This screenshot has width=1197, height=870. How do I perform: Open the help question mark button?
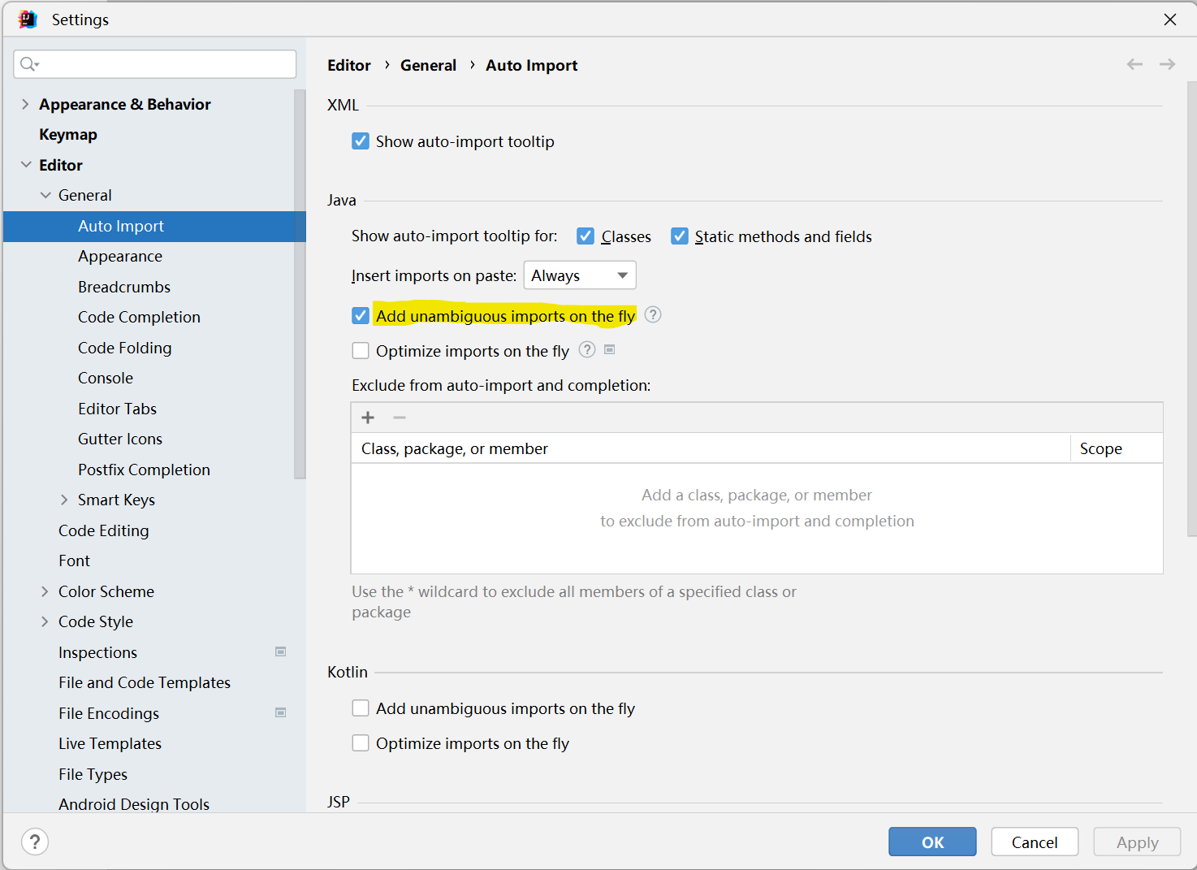point(35,842)
